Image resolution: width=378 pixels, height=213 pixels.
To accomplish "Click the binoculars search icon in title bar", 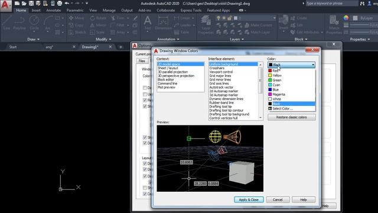I will click(x=362, y=4).
